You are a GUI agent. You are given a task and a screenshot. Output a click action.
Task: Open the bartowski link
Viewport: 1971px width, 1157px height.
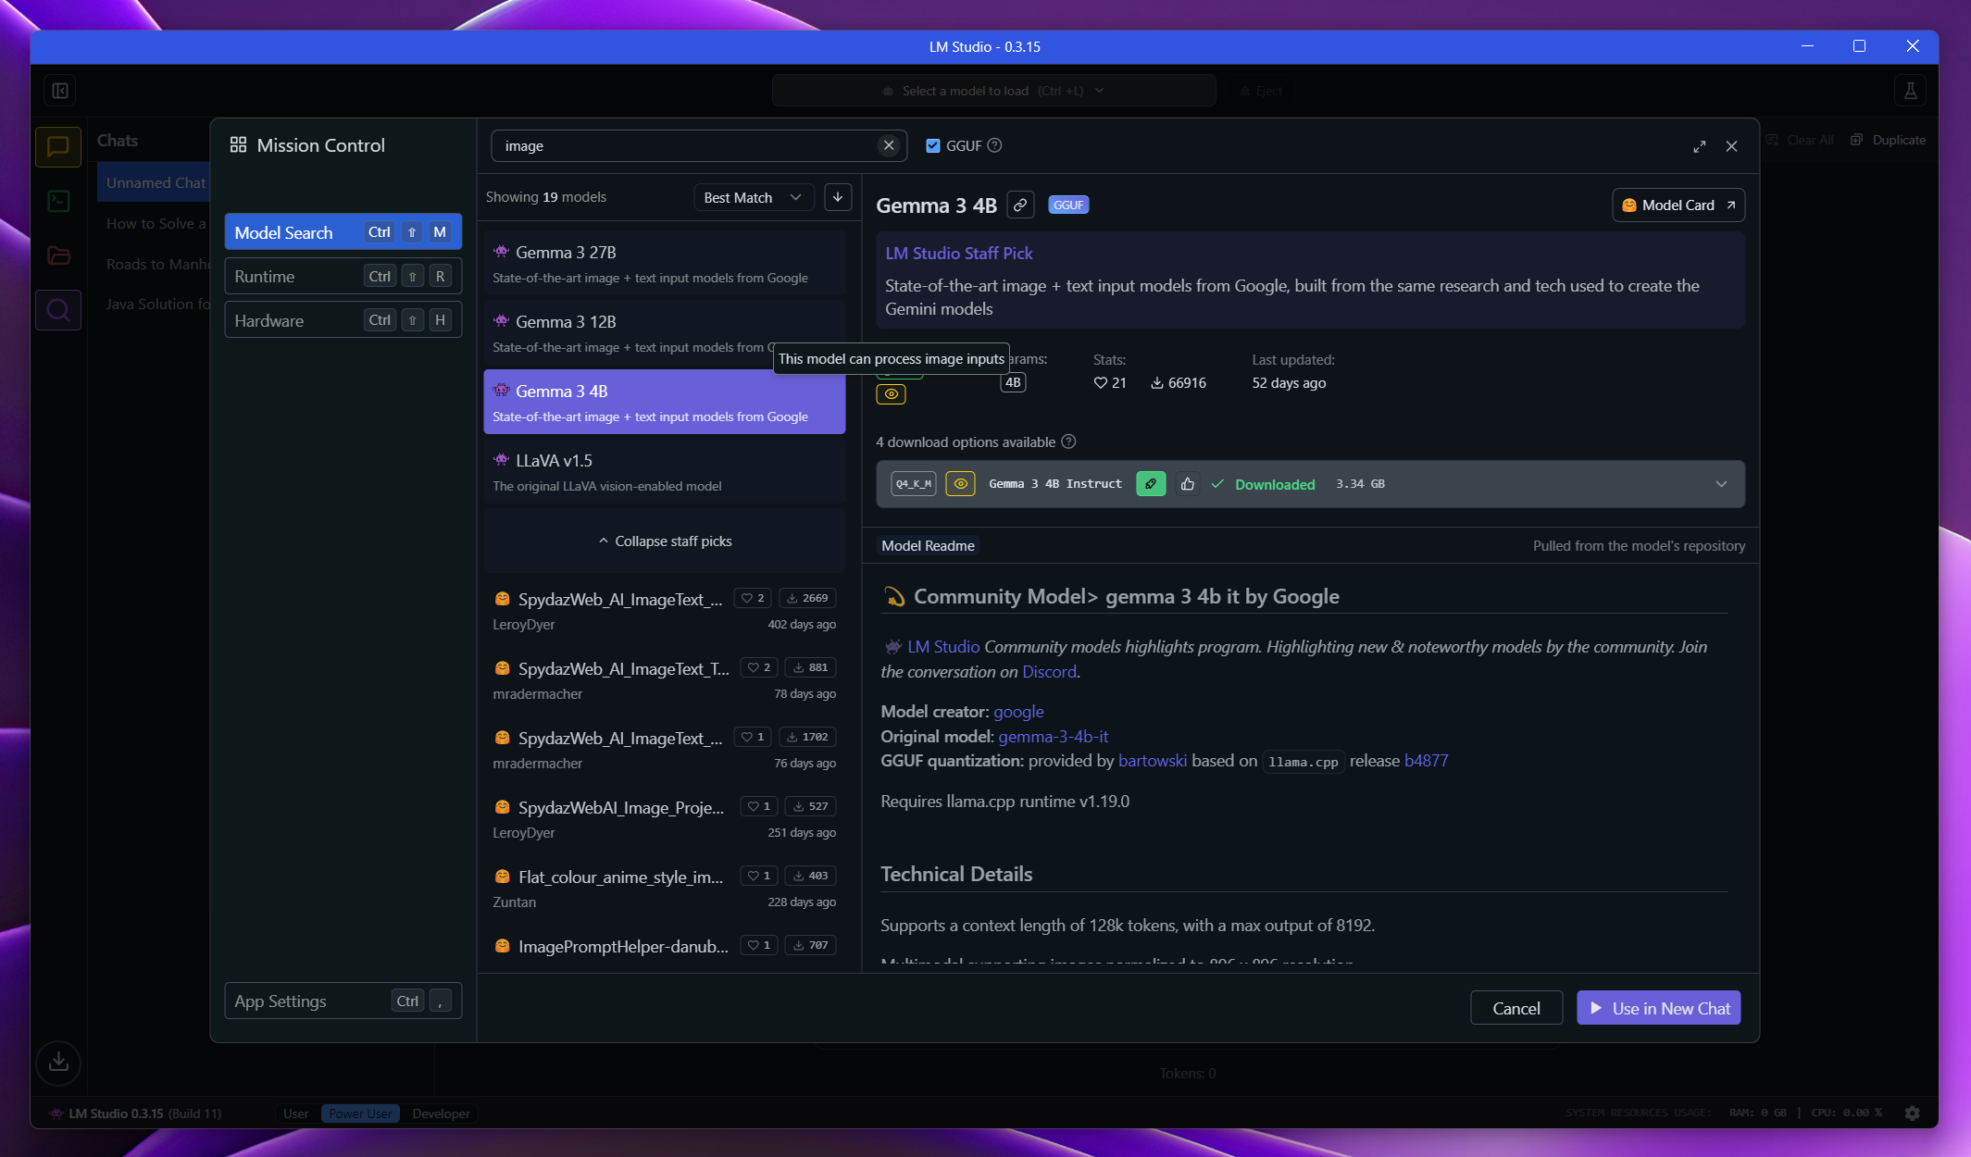tap(1153, 761)
